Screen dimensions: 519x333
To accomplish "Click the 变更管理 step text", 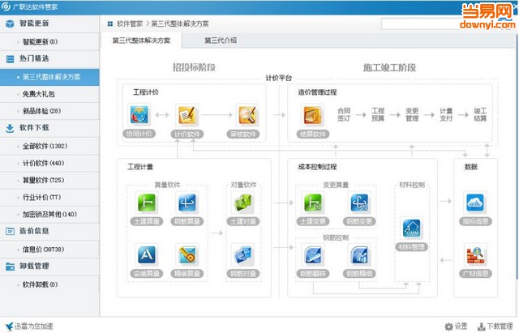I will click(412, 114).
